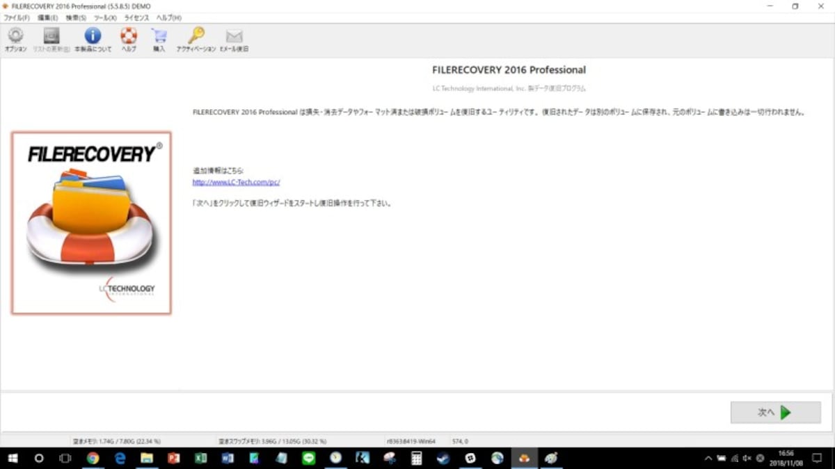Open the ライセンス menu
Viewport: 835px width, 469px height.
point(136,17)
